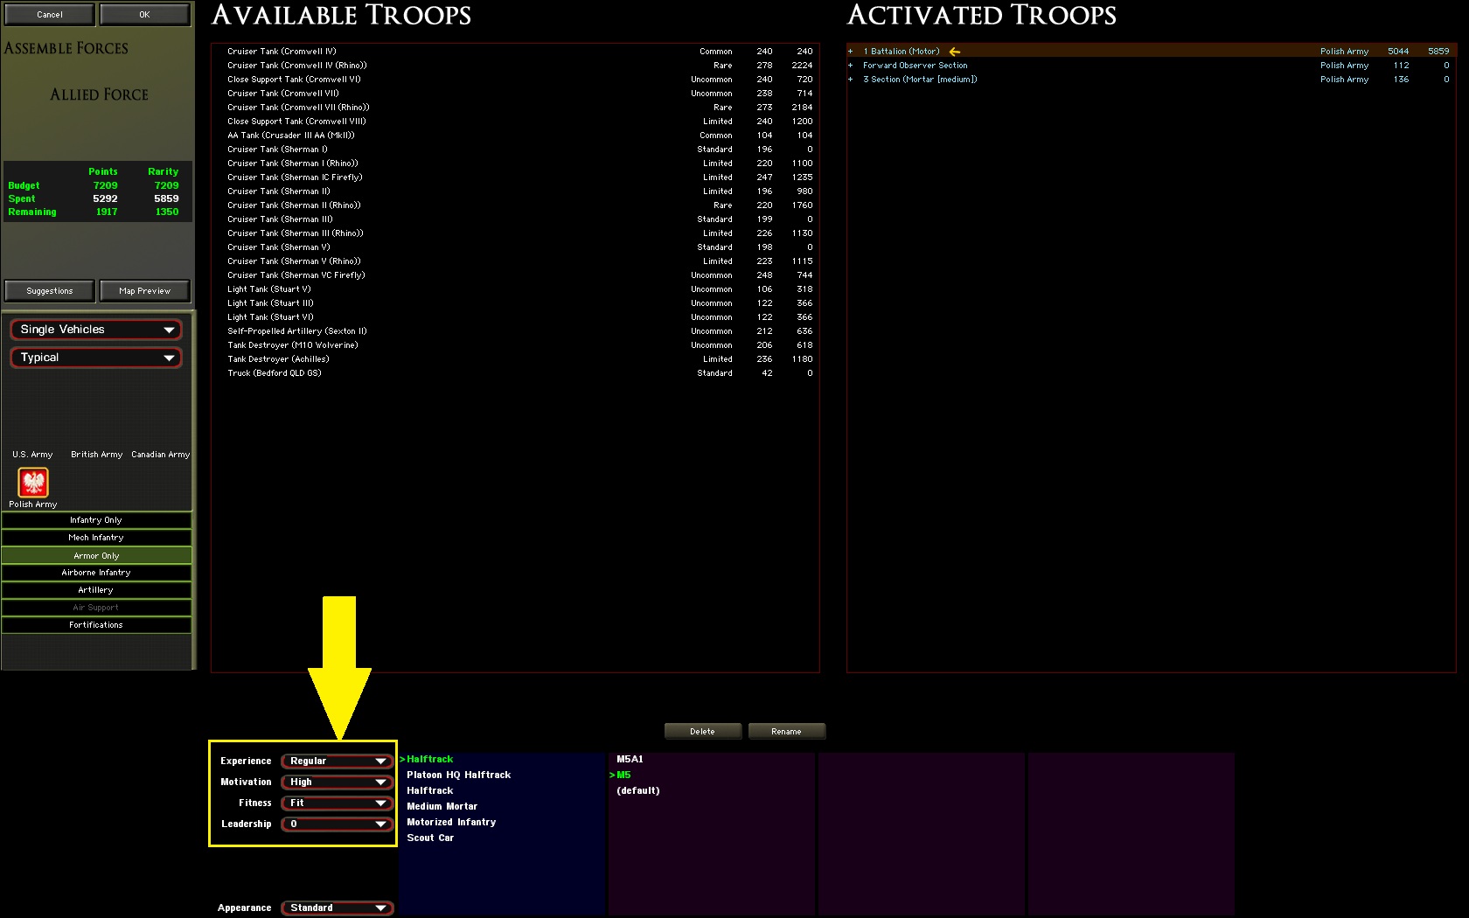Open the Suggestions button
1469x918 pixels.
point(50,290)
